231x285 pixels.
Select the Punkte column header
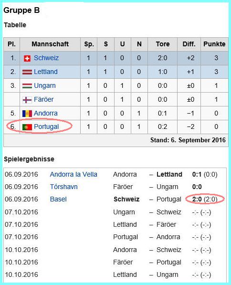(214, 44)
